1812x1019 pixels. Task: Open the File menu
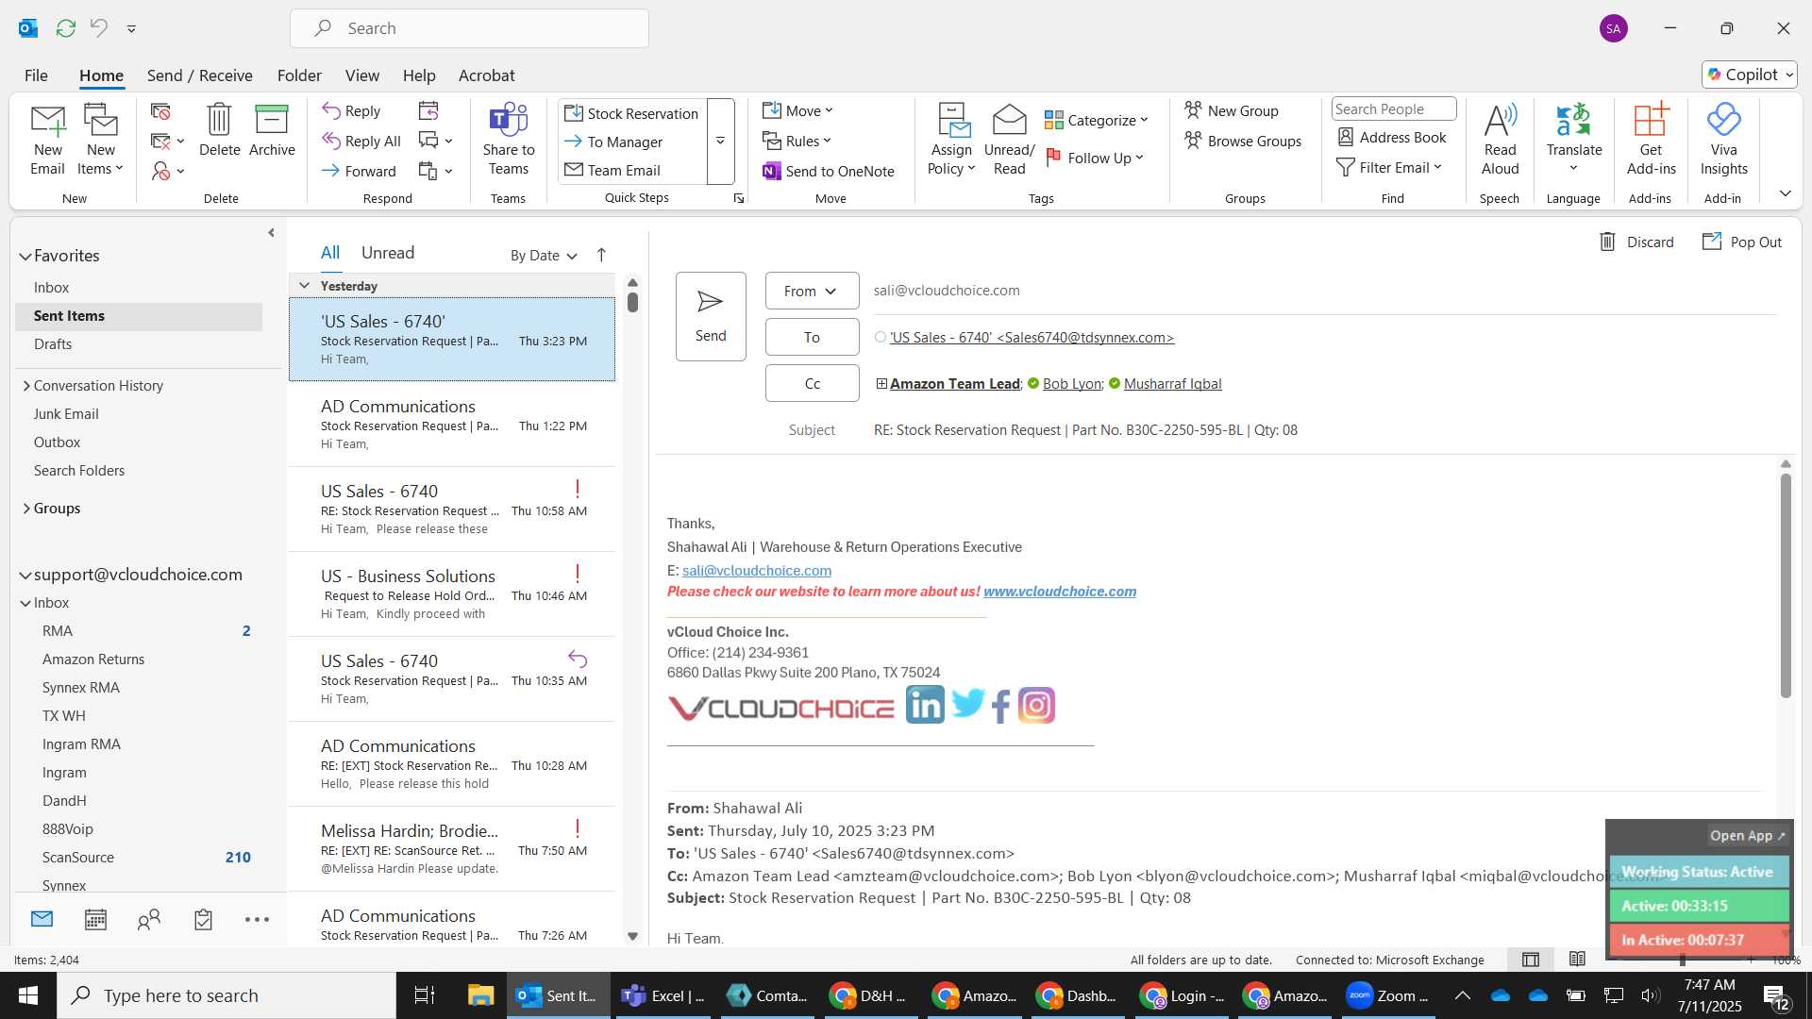tap(36, 75)
